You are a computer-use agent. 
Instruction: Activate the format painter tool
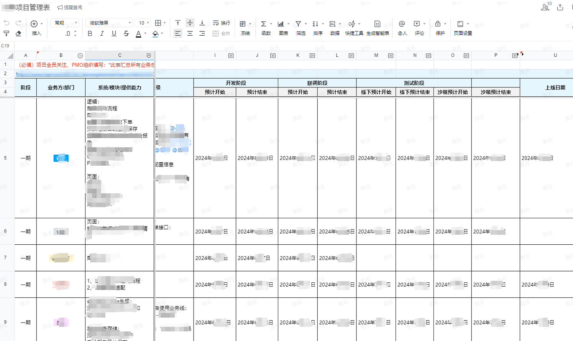coord(6,33)
